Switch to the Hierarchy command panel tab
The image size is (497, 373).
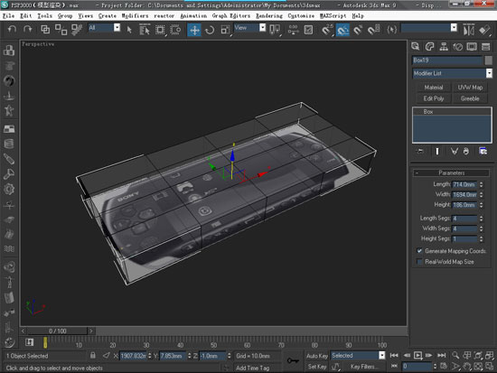(x=444, y=47)
